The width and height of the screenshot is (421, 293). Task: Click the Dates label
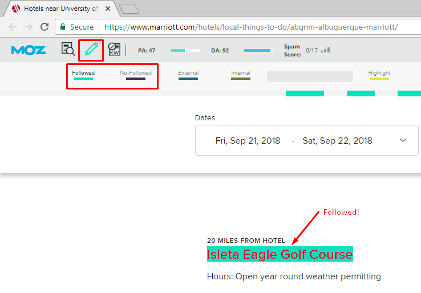(205, 118)
